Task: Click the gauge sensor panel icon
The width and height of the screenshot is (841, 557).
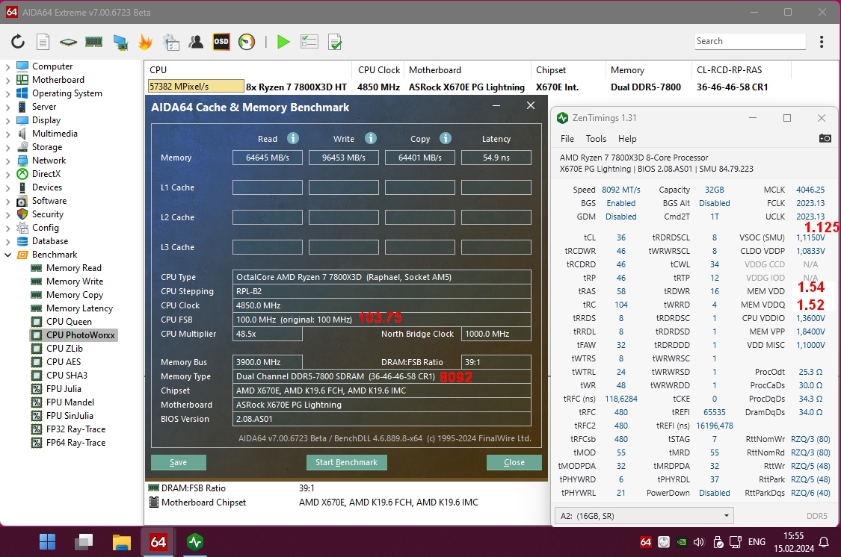Action: click(247, 42)
